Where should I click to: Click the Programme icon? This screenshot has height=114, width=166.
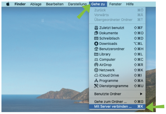[96, 81]
